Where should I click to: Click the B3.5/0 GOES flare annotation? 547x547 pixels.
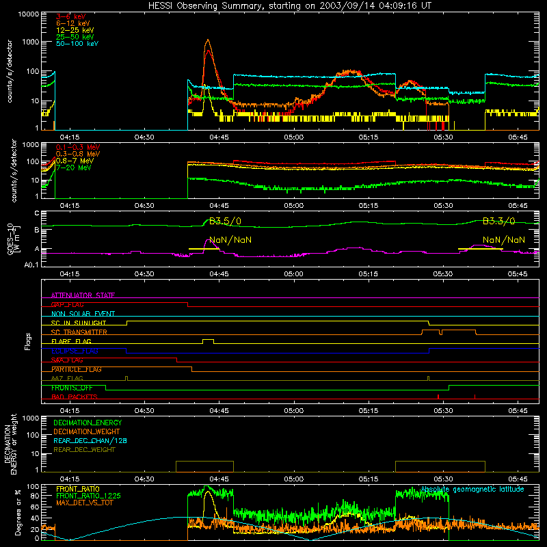point(225,221)
